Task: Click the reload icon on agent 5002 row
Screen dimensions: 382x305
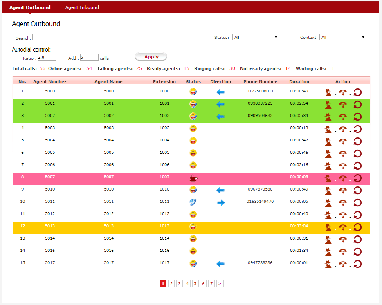Action: 357,117
